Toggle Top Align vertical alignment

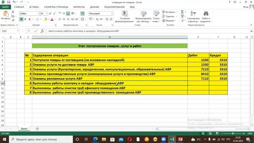point(60,14)
